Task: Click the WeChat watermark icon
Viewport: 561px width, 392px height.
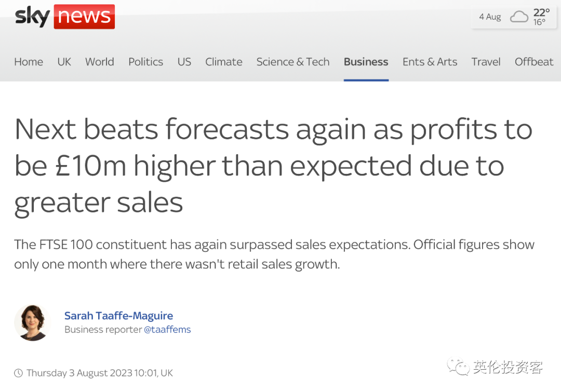Action: coord(459,367)
